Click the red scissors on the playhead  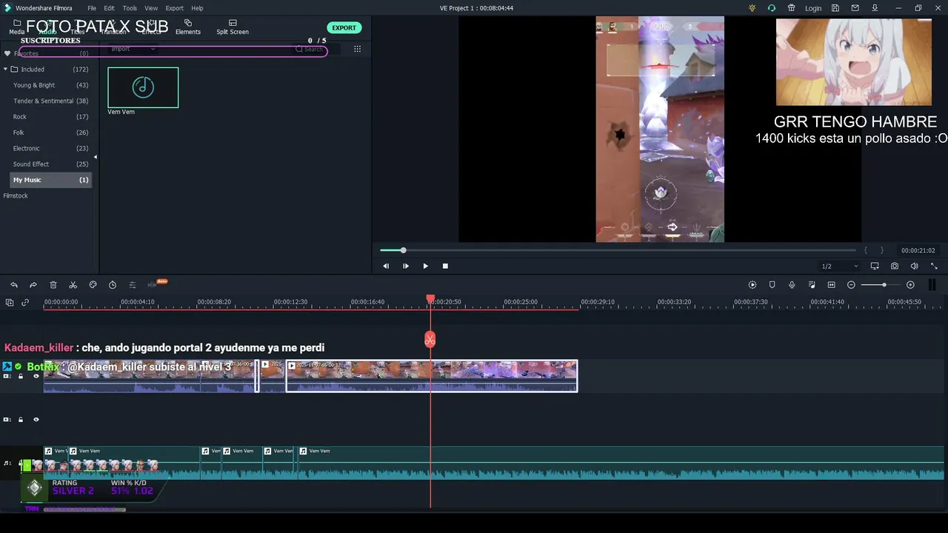click(x=430, y=340)
